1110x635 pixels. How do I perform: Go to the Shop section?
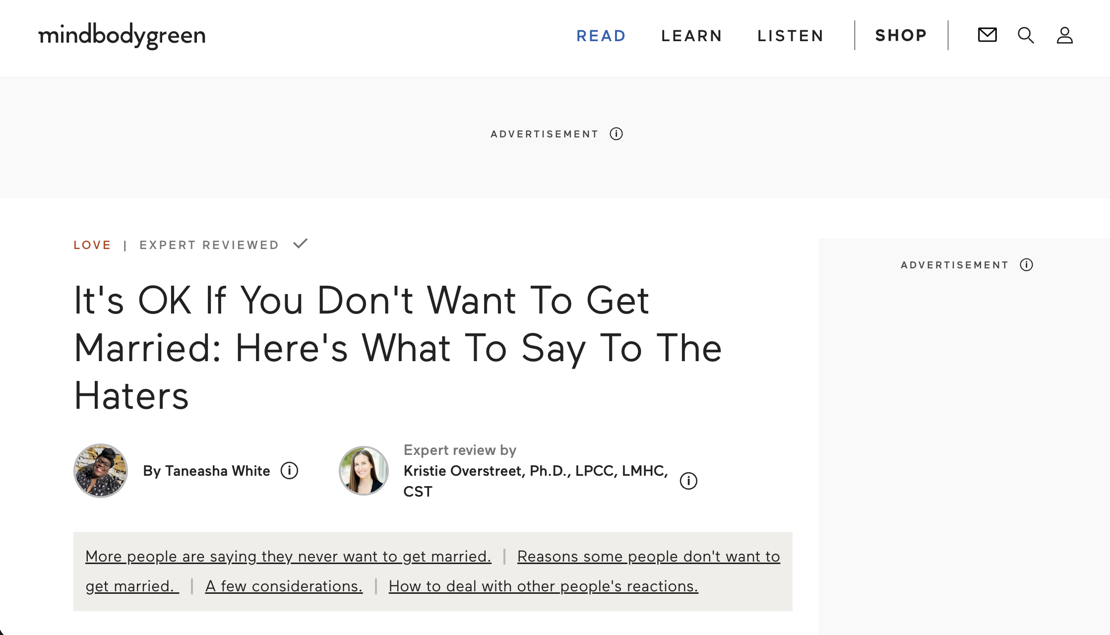coord(901,35)
